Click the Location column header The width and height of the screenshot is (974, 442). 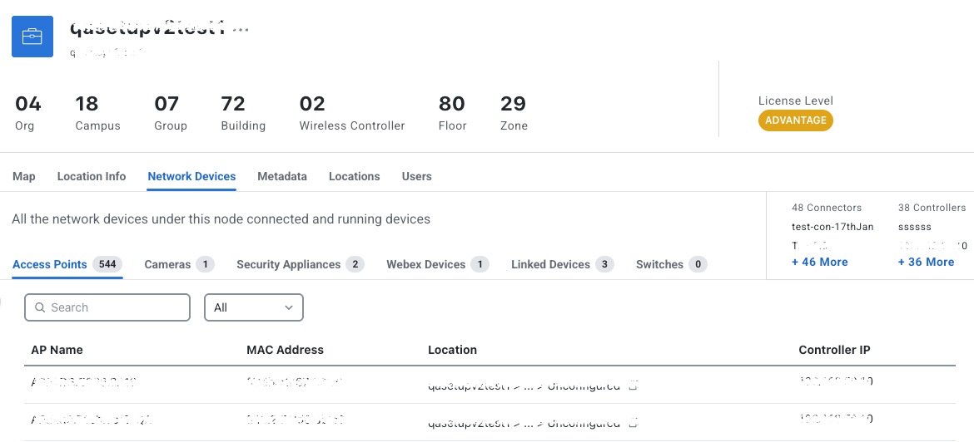coord(452,350)
